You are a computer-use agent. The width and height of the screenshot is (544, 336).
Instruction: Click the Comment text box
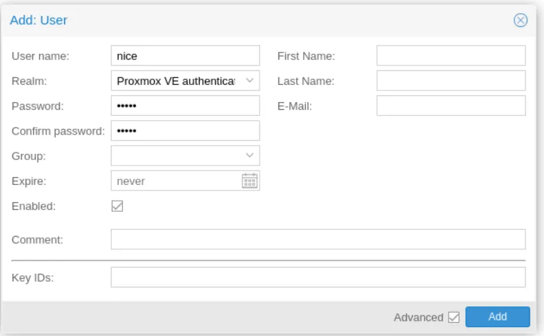tap(318, 239)
